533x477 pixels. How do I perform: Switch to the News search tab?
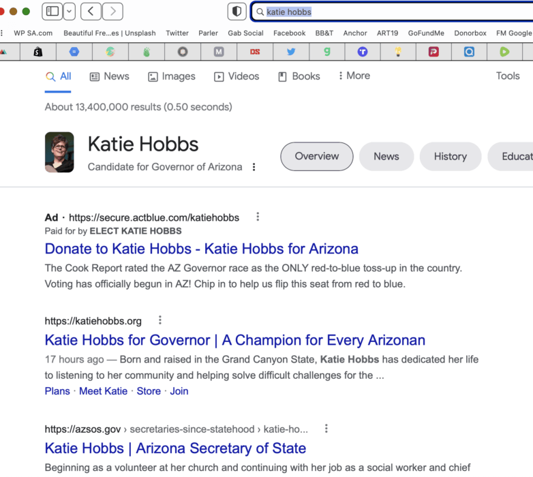tap(110, 76)
